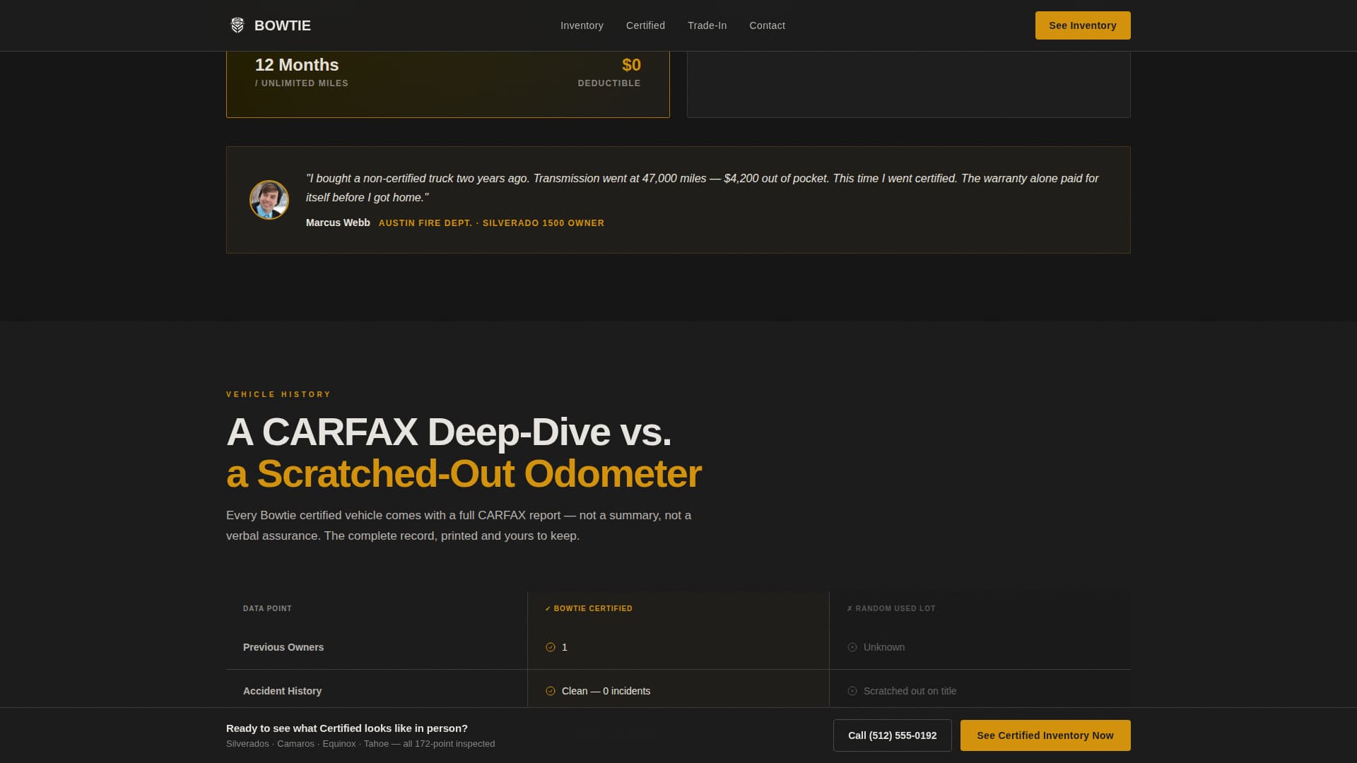Click the Marcus Webb testimonial quote
Viewport: 1357px width, 763px height.
pos(702,188)
